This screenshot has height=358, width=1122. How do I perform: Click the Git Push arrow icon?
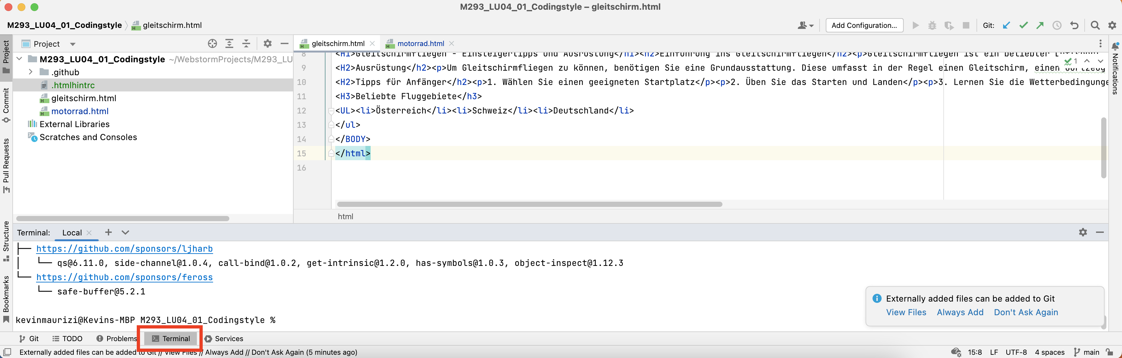click(1040, 25)
